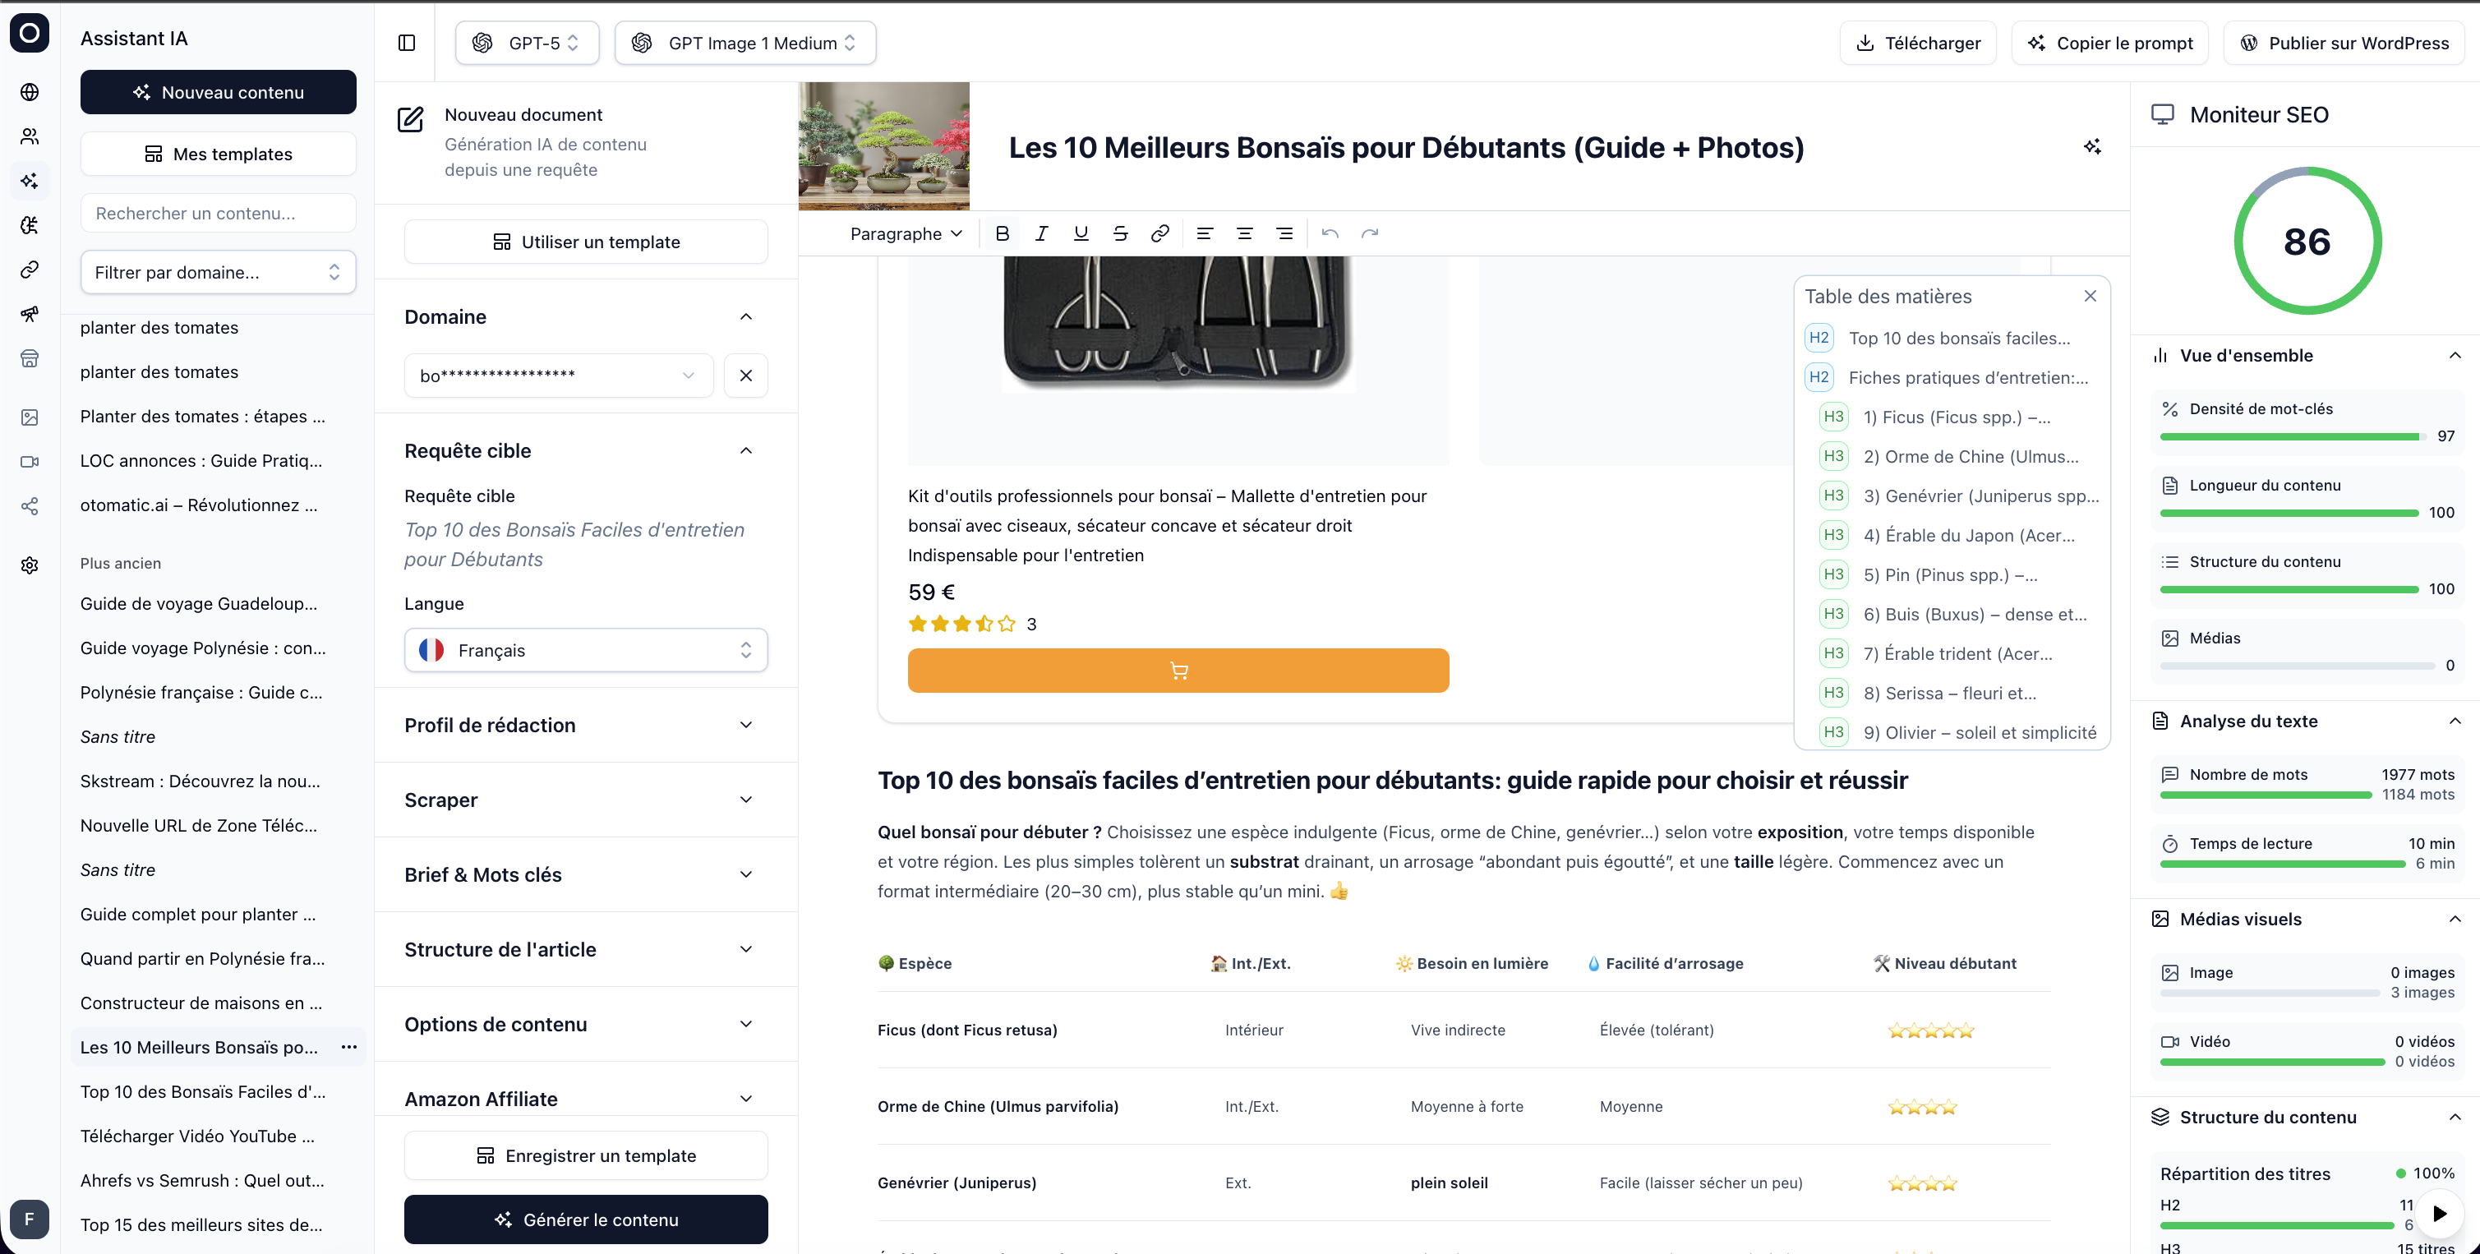Click the Rechercher un contenu search field
The image size is (2480, 1254).
point(218,213)
